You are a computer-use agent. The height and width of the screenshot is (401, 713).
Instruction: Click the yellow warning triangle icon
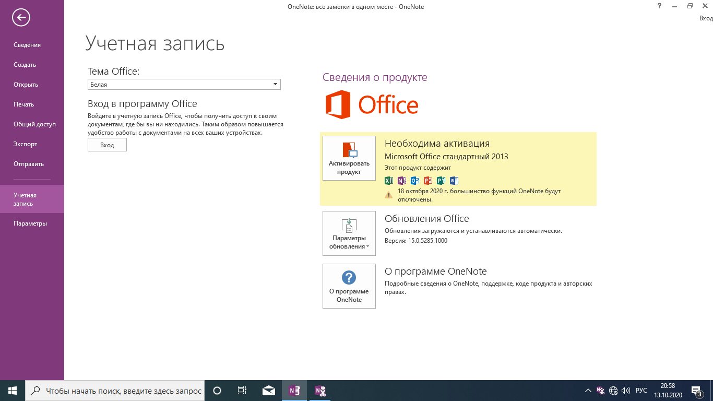pyautogui.click(x=389, y=195)
